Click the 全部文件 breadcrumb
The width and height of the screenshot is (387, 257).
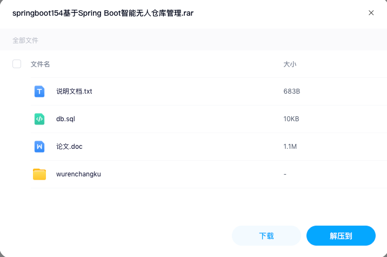point(25,40)
